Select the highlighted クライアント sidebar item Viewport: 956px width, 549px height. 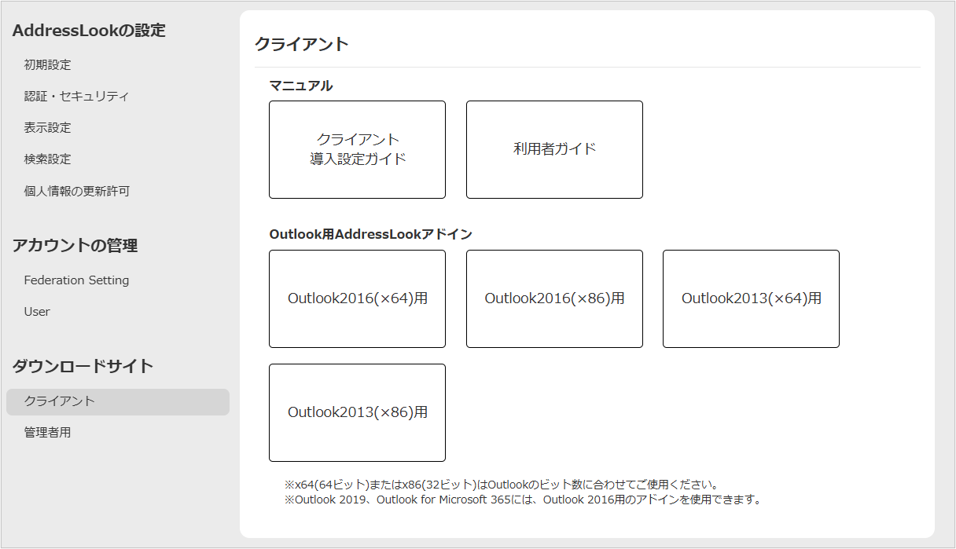[118, 401]
